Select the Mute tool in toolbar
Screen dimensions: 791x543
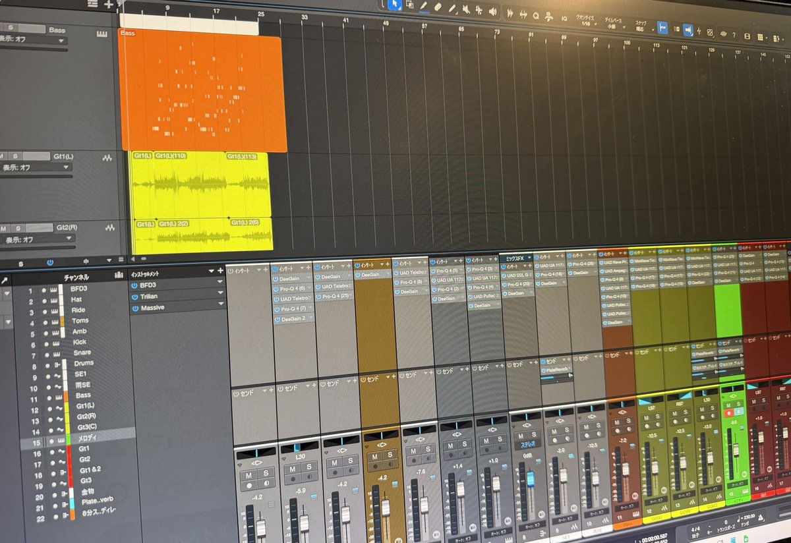coord(467,9)
